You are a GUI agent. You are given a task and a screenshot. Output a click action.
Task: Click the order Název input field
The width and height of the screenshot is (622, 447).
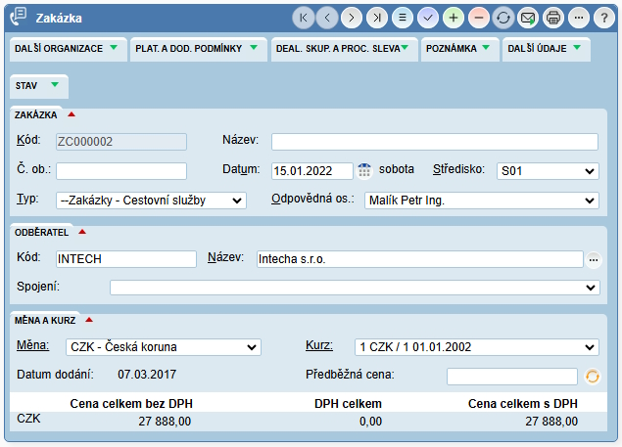click(x=434, y=142)
